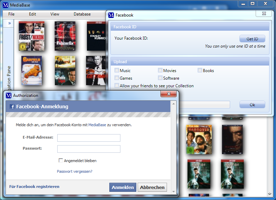Select the Frost/Nixon movie cover
Image resolution: width=276 pixels, height=200 pixels.
tap(31, 36)
